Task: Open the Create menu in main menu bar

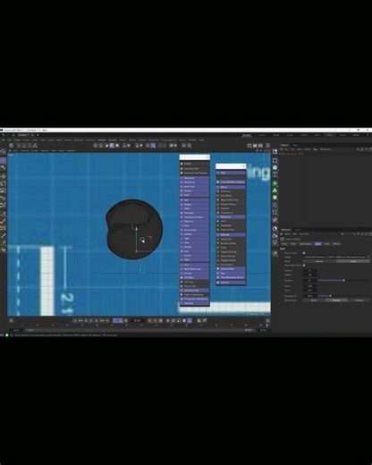Action: 17,139
